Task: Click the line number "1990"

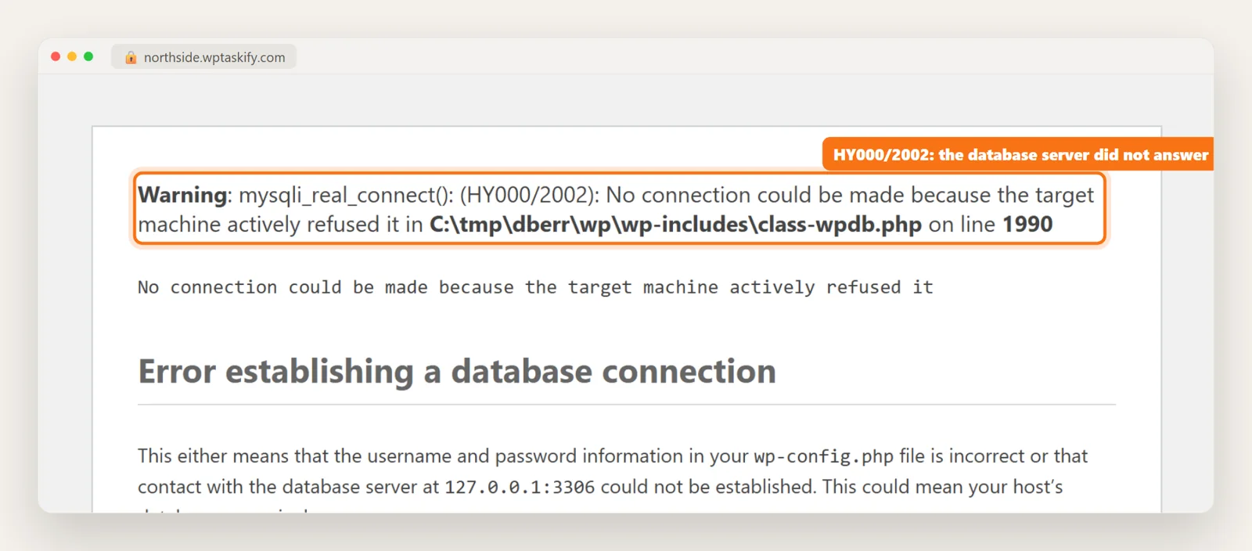Action: tap(1027, 225)
